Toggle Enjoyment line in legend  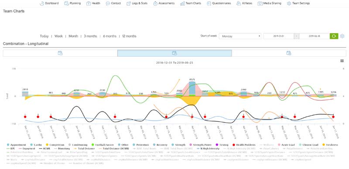[x=26, y=149]
